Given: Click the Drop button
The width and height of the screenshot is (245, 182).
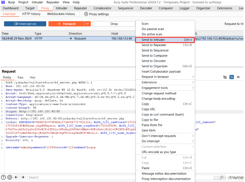Looking at the screenshot, I should point(114,24).
